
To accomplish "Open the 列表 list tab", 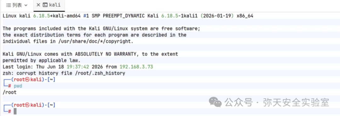I will [17, 5].
